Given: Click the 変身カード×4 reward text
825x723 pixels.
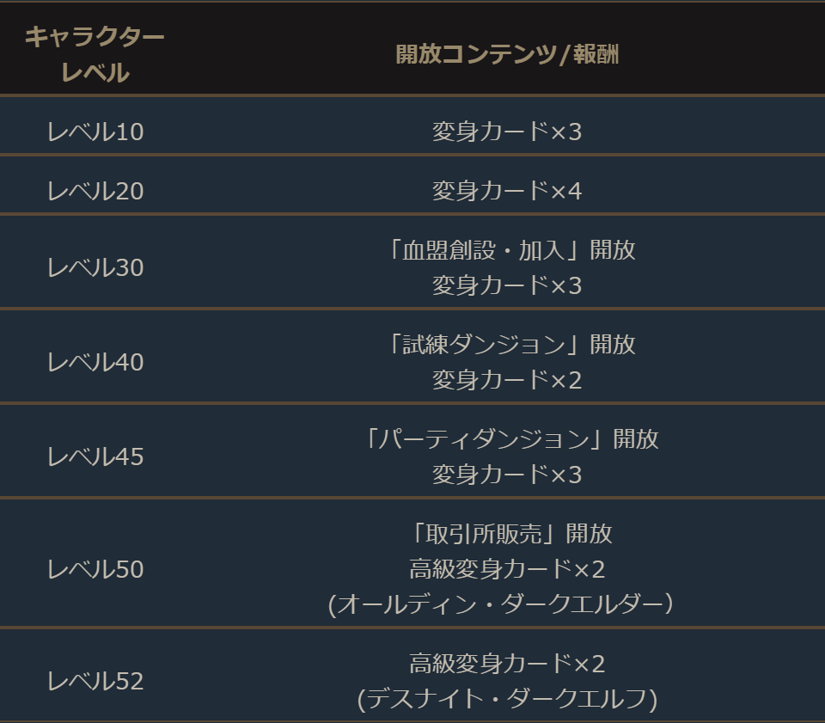Looking at the screenshot, I should (x=507, y=191).
